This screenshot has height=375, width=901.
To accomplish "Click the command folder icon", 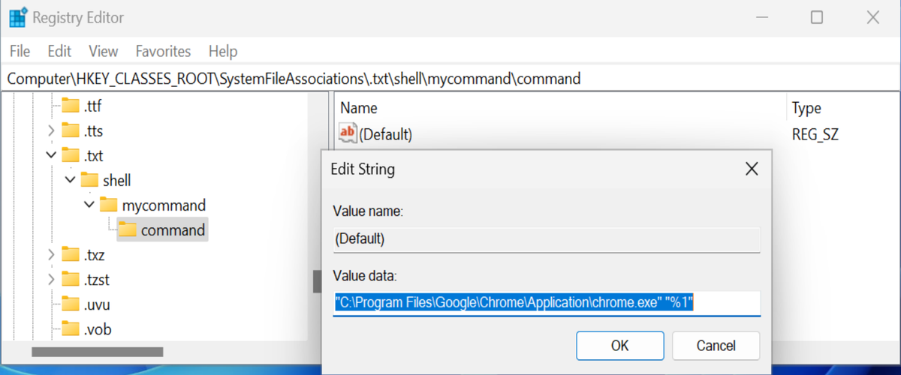I will tap(127, 229).
